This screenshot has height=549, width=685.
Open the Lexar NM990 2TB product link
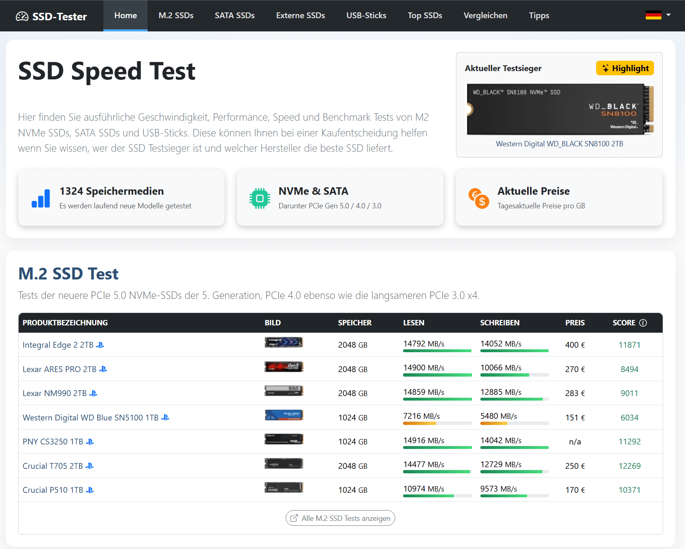tap(55, 393)
